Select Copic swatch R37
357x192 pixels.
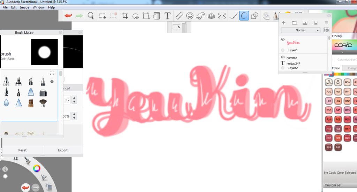[x=328, y=138]
